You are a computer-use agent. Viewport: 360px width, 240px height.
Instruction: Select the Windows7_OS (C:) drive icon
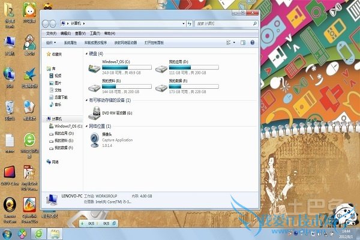coord(94,68)
